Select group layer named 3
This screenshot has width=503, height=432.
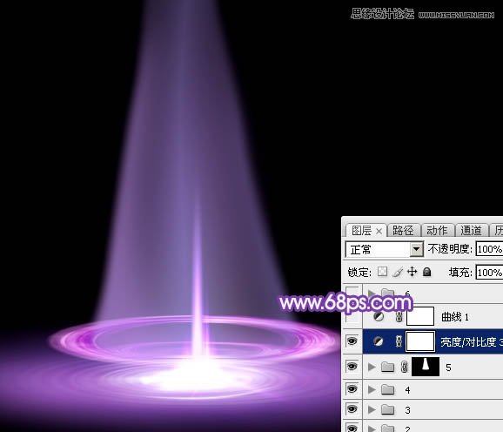coord(407,410)
